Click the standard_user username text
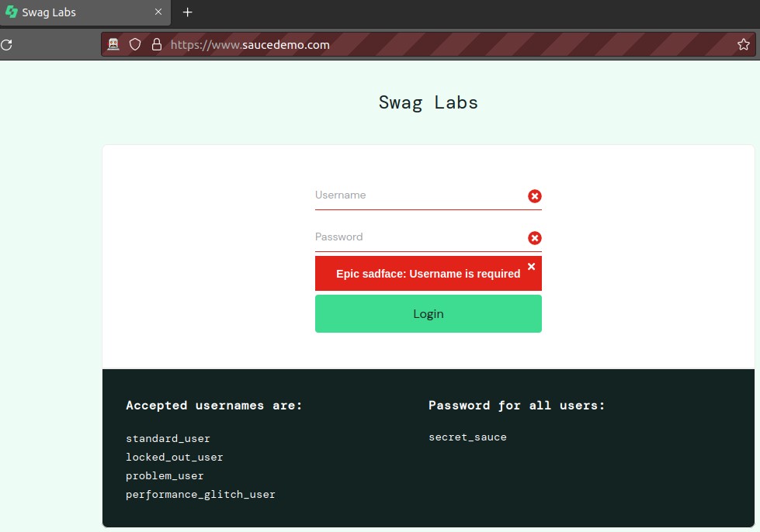This screenshot has width=760, height=532. coord(168,439)
